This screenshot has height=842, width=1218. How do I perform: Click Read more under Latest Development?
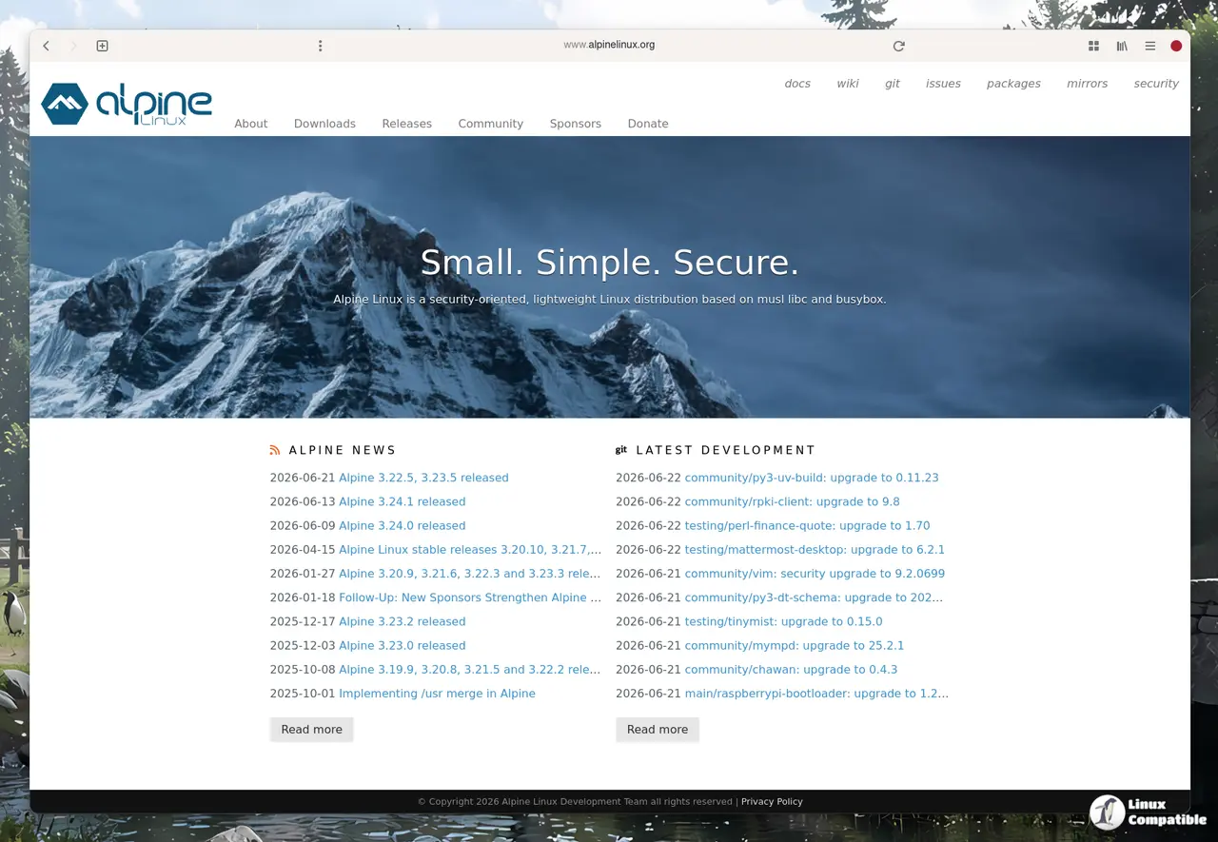tap(658, 730)
